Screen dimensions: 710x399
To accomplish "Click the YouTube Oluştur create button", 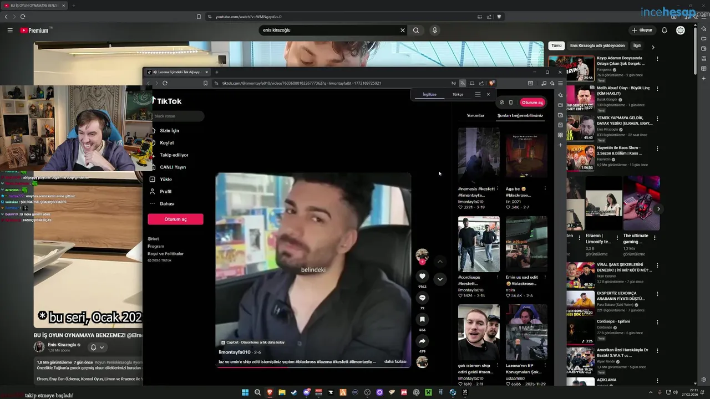I will 642,30.
